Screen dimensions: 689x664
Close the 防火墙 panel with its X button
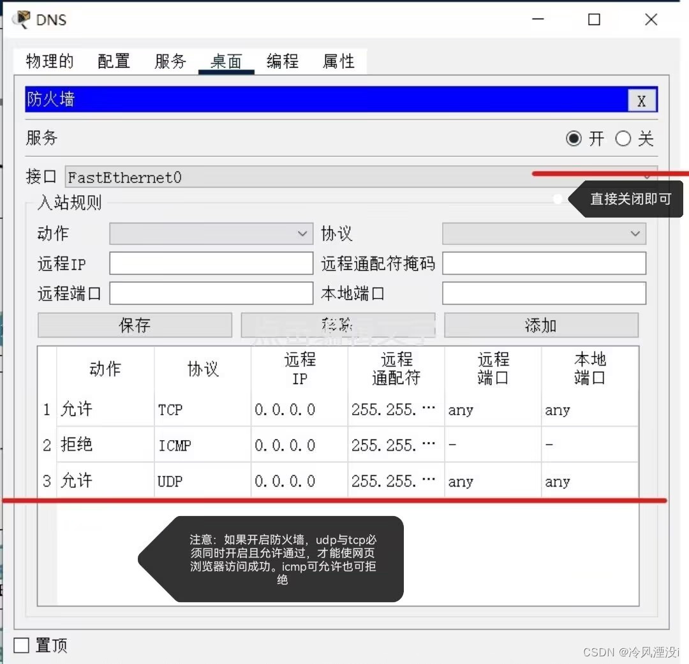[642, 100]
